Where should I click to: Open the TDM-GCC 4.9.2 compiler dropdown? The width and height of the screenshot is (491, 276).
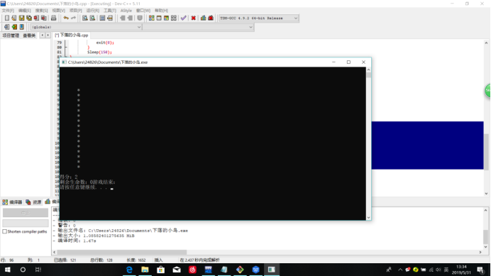tap(258, 18)
